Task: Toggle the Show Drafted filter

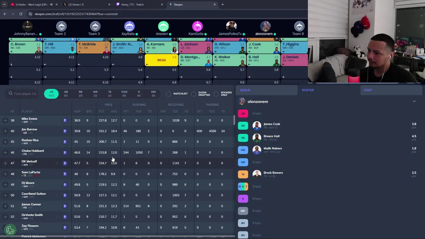Action: click(x=194, y=94)
